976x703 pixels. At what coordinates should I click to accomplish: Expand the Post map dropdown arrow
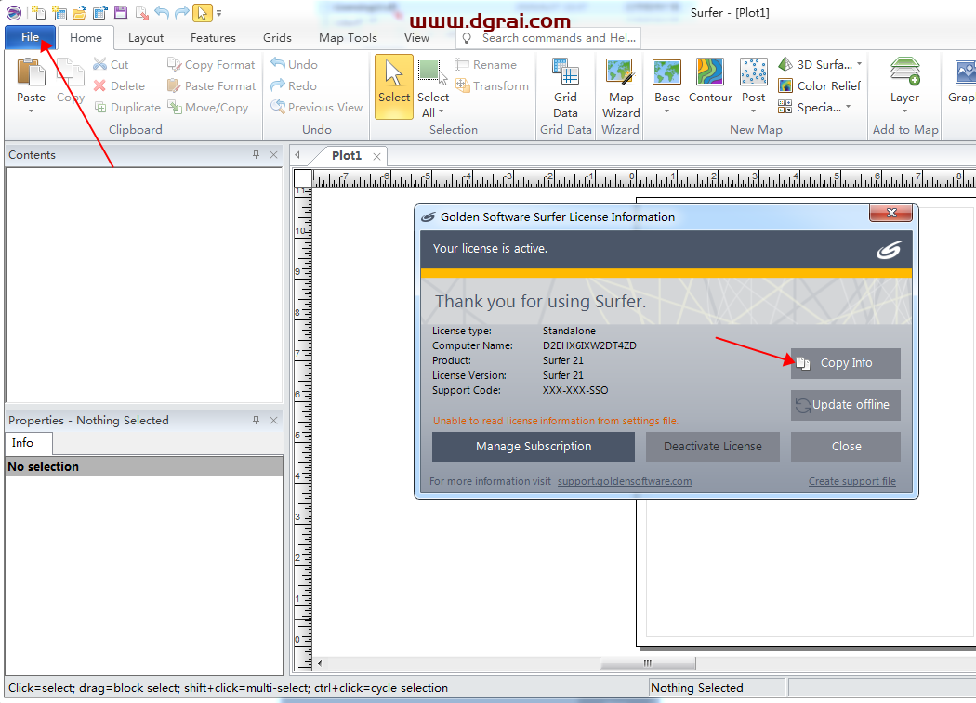[753, 111]
